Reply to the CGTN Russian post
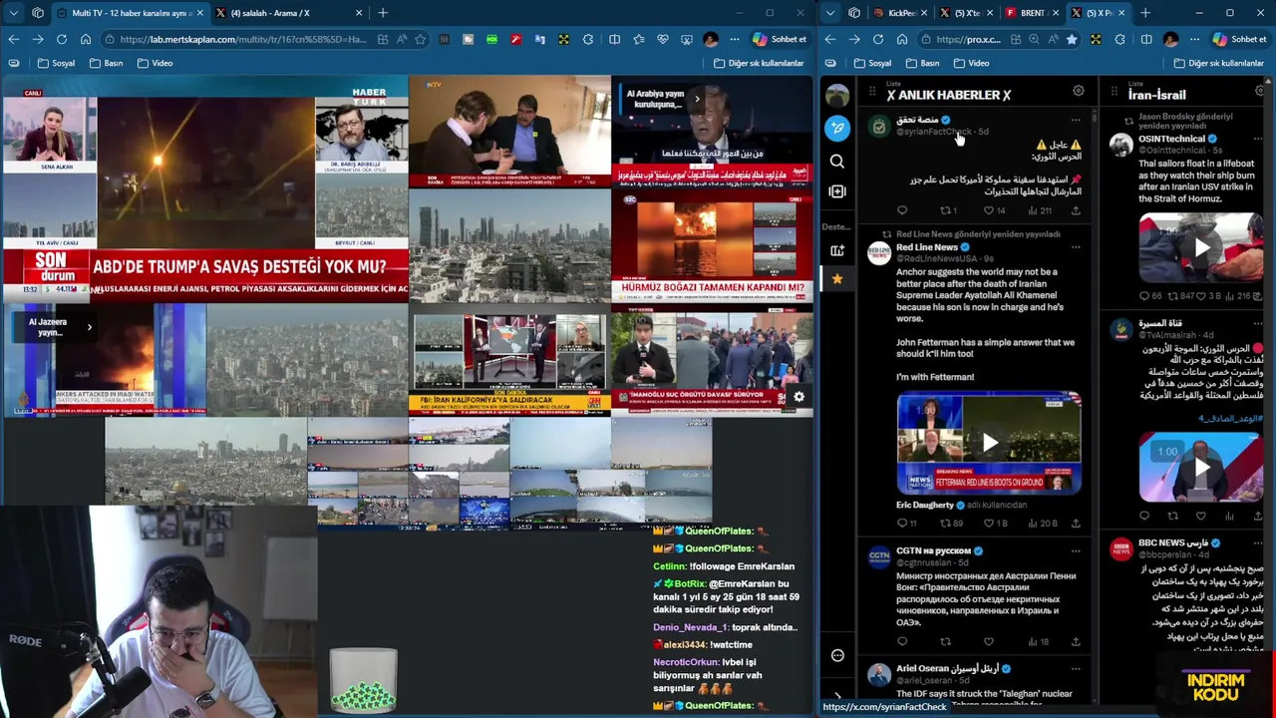Screen dimensions: 1276x718 tap(902, 641)
